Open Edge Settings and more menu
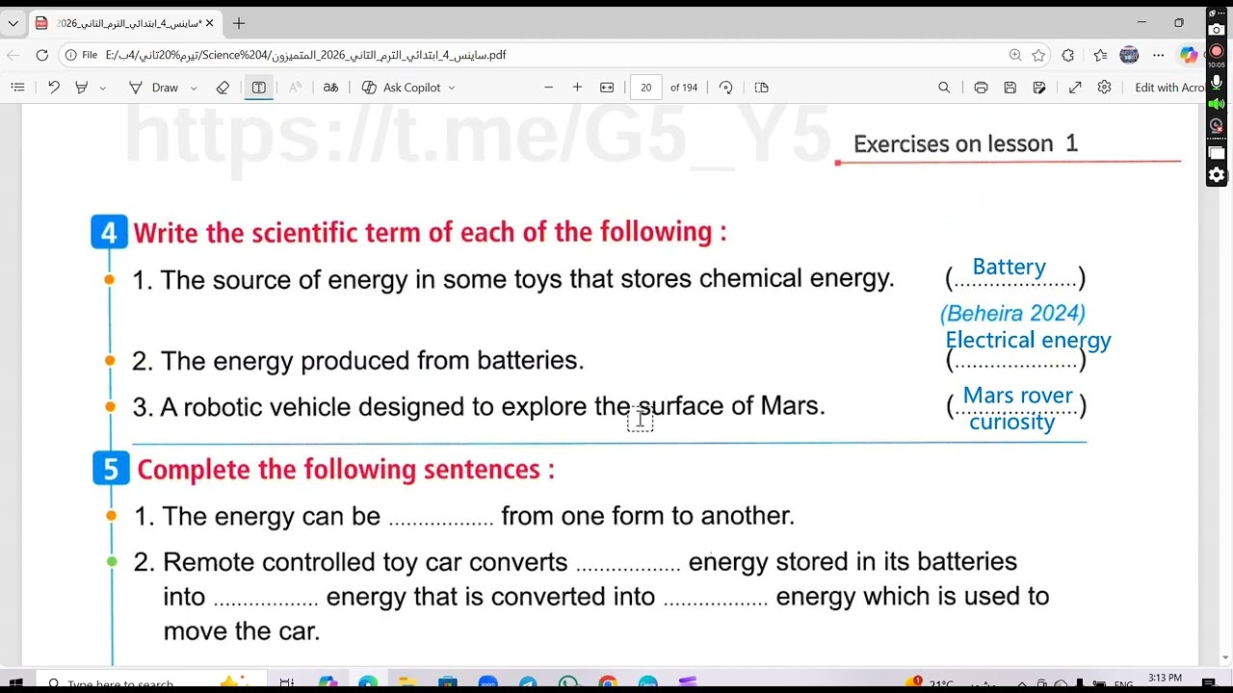This screenshot has height=693, width=1233. [1159, 55]
